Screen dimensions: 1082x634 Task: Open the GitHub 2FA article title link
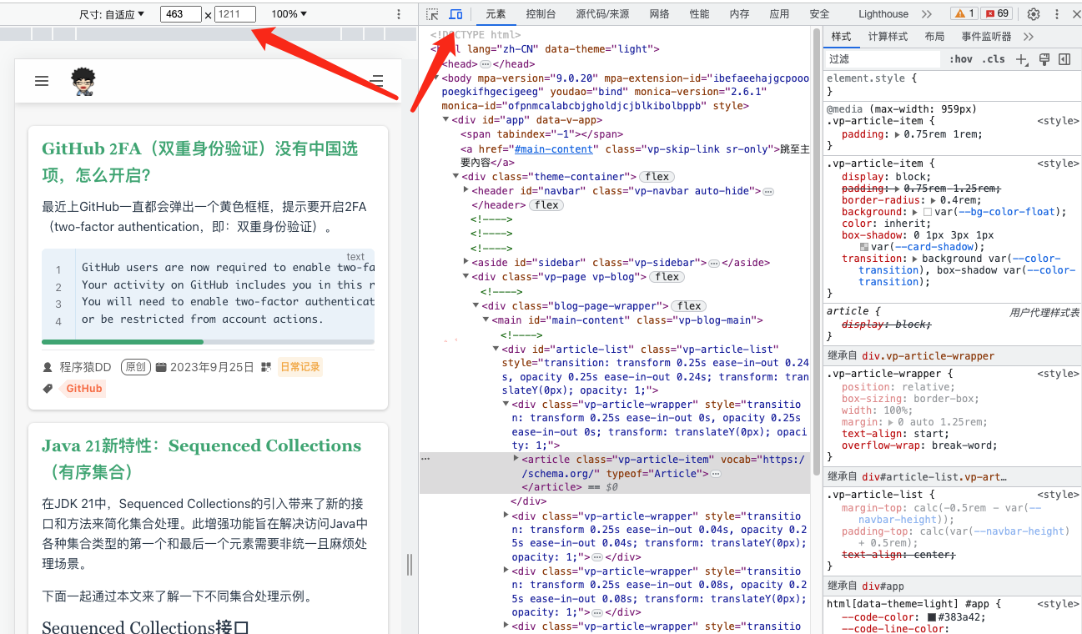[199, 162]
